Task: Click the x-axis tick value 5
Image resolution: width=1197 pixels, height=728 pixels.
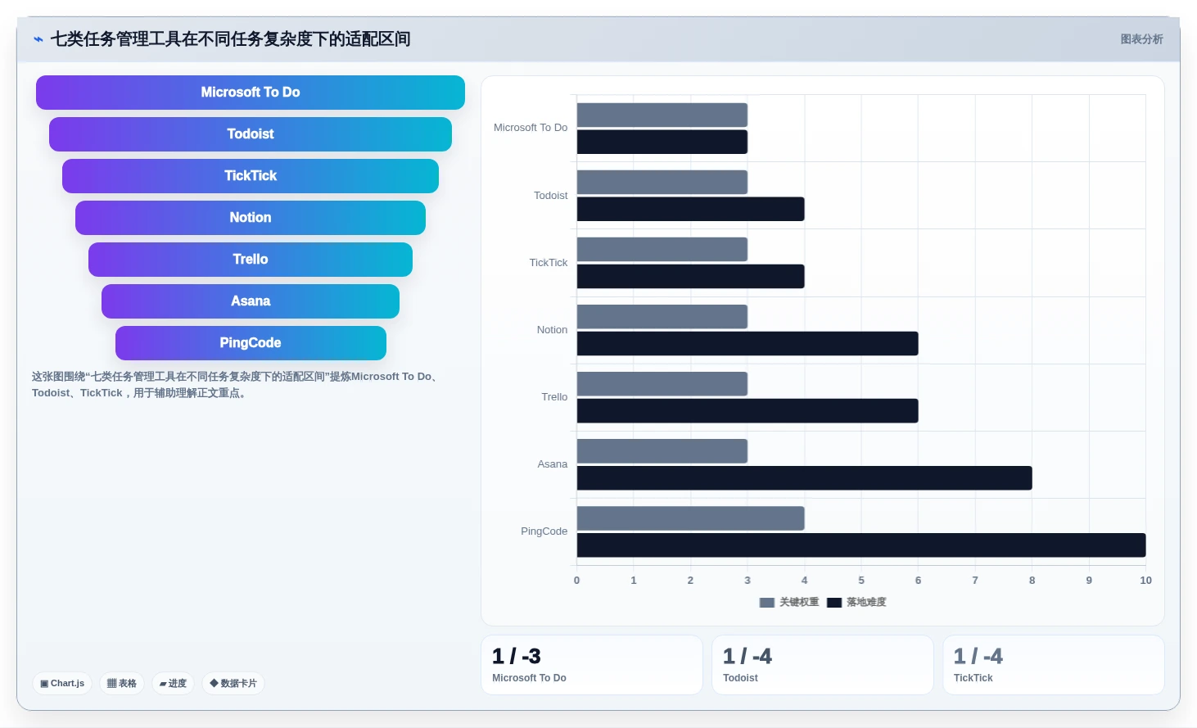Action: (861, 581)
